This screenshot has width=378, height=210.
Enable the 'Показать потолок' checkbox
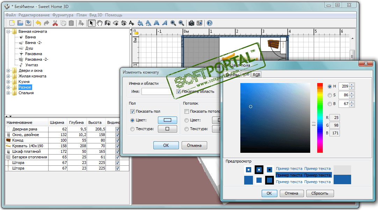point(186,112)
